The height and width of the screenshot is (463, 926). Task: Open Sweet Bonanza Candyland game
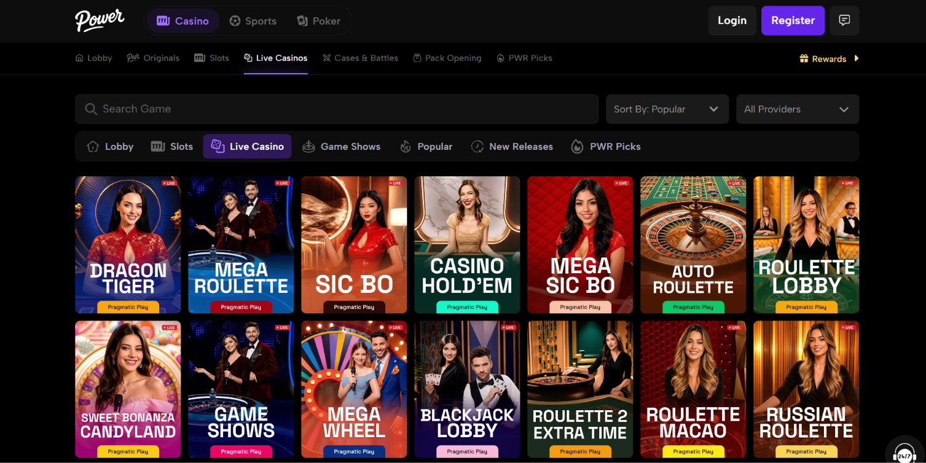click(x=128, y=389)
